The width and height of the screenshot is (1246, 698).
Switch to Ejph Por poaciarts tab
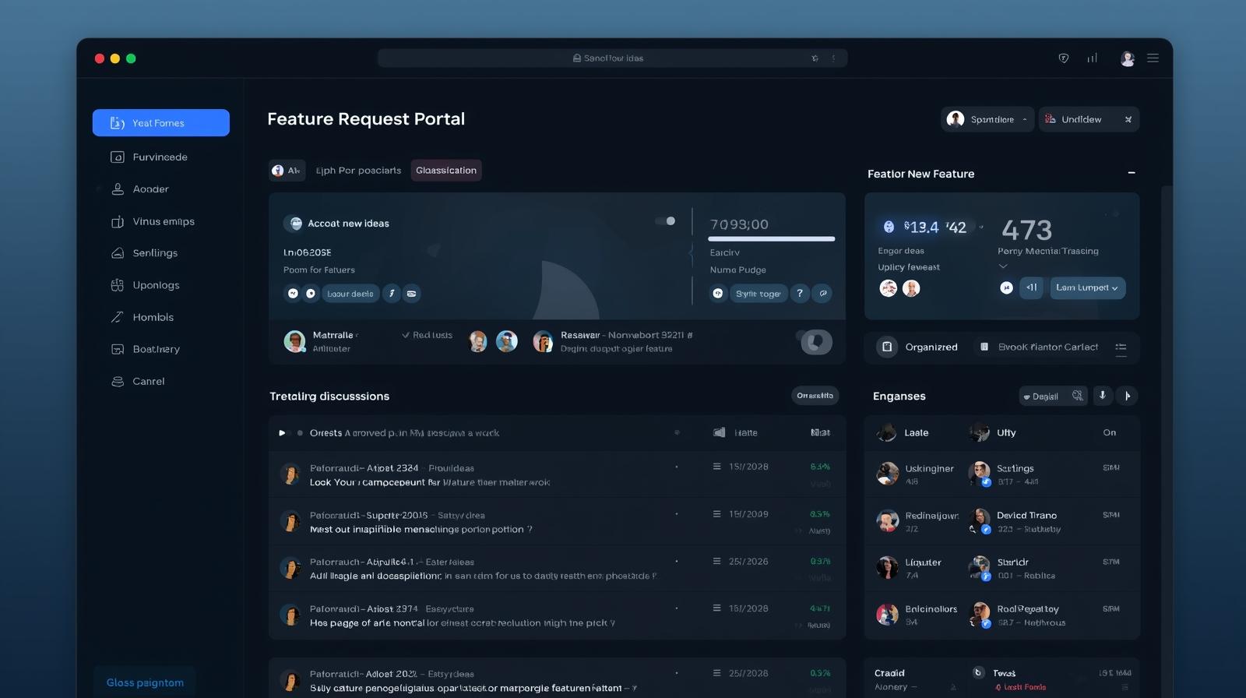[x=358, y=171]
